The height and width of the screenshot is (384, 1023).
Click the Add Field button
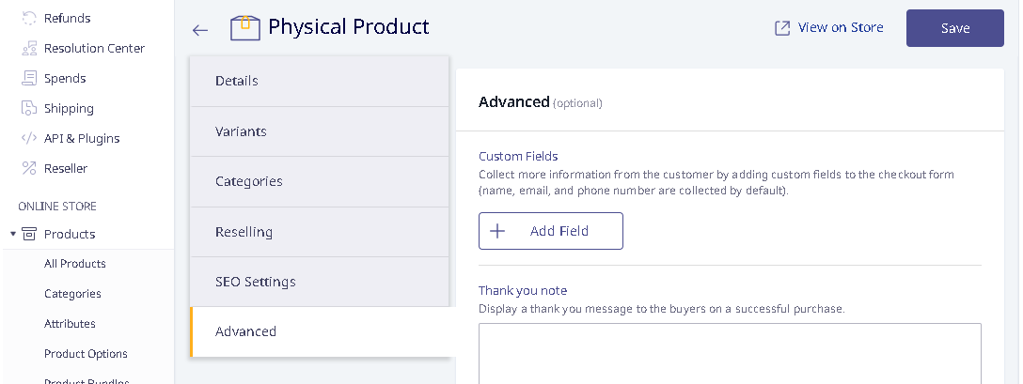coord(551,231)
